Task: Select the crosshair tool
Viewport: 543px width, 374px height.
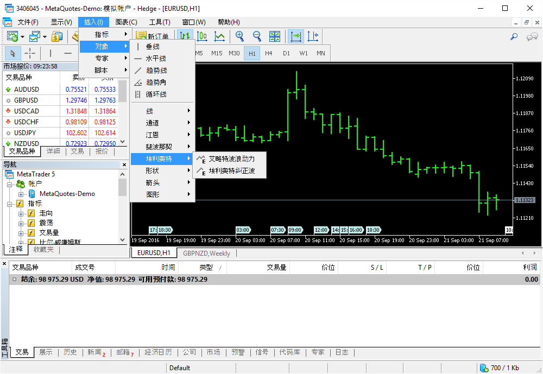Action: 30,53
